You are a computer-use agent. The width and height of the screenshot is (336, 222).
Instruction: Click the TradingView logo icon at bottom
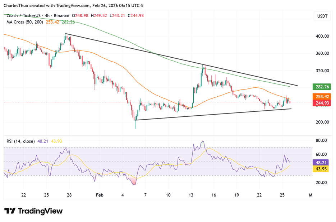click(10, 211)
